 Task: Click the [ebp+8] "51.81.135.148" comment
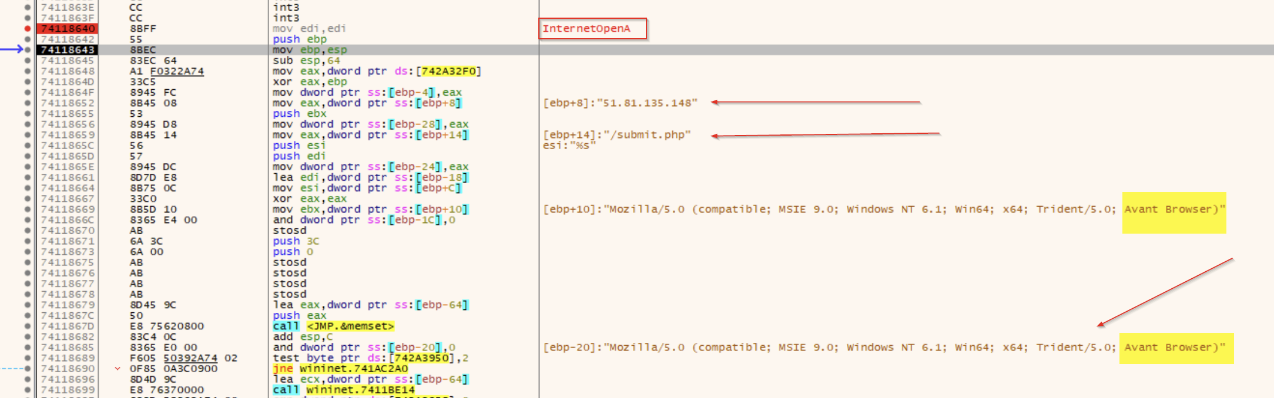tap(620, 103)
